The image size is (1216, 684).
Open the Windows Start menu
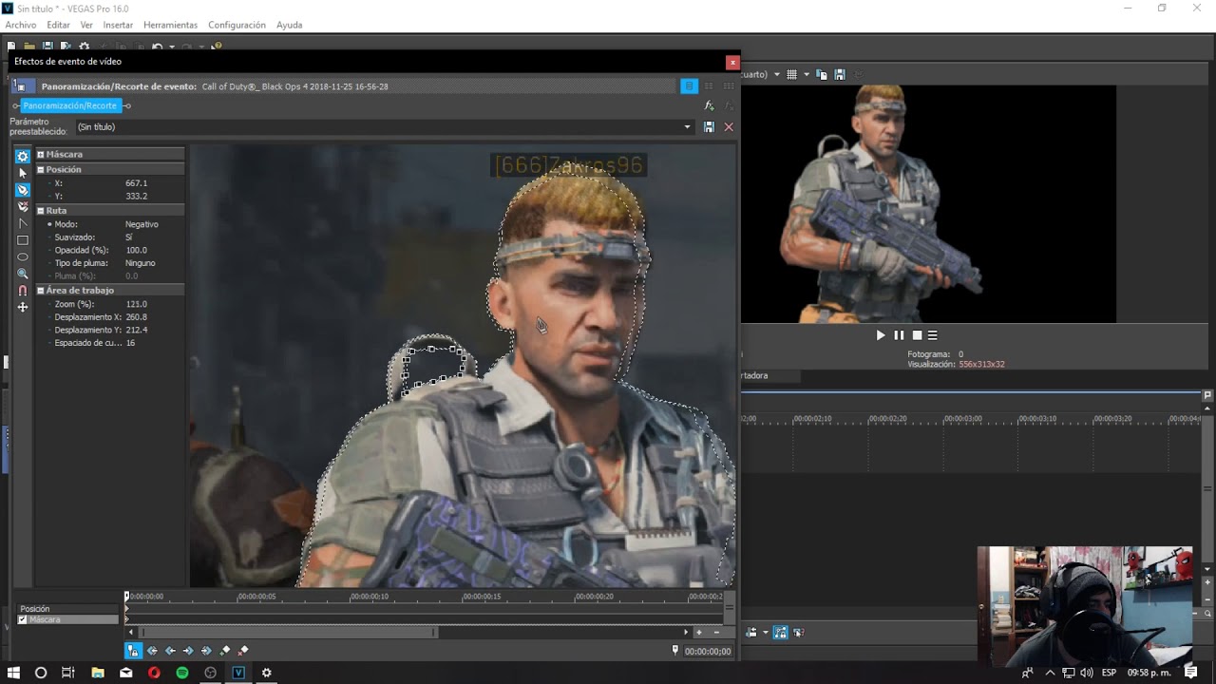pyautogui.click(x=13, y=673)
